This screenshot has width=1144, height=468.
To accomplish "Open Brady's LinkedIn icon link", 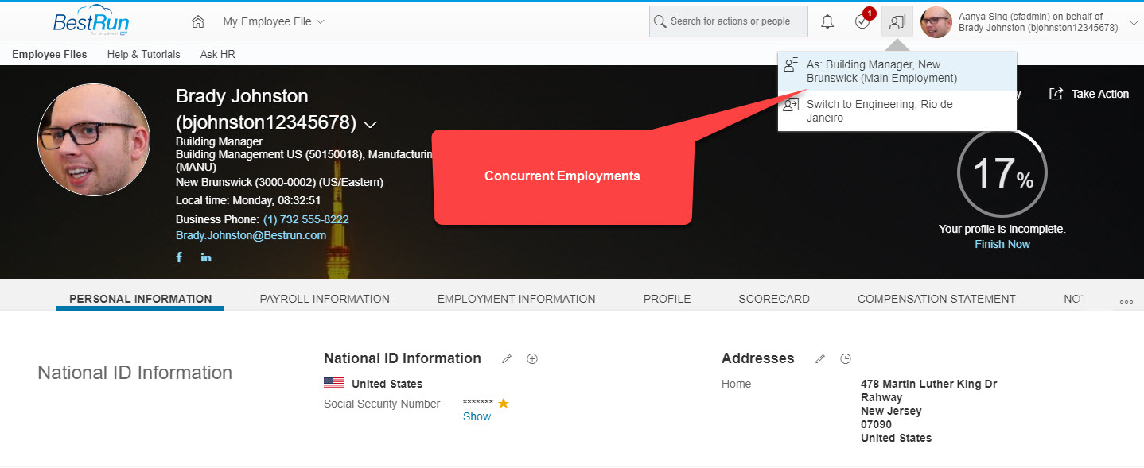I will point(206,257).
